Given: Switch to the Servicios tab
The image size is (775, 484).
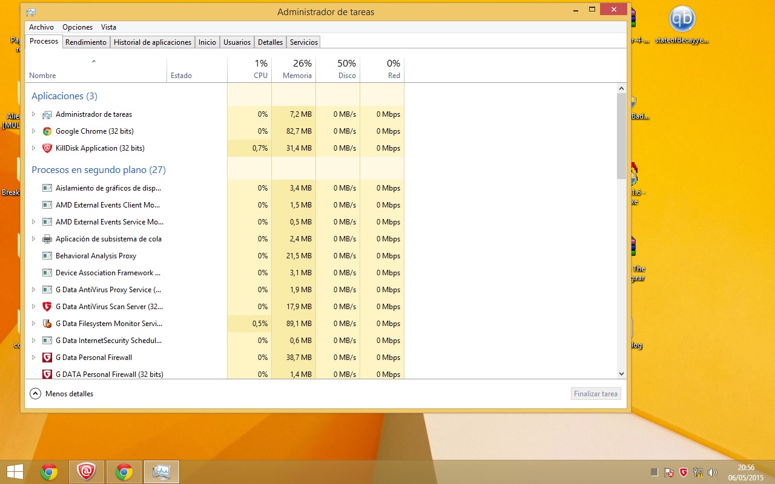Looking at the screenshot, I should [304, 42].
